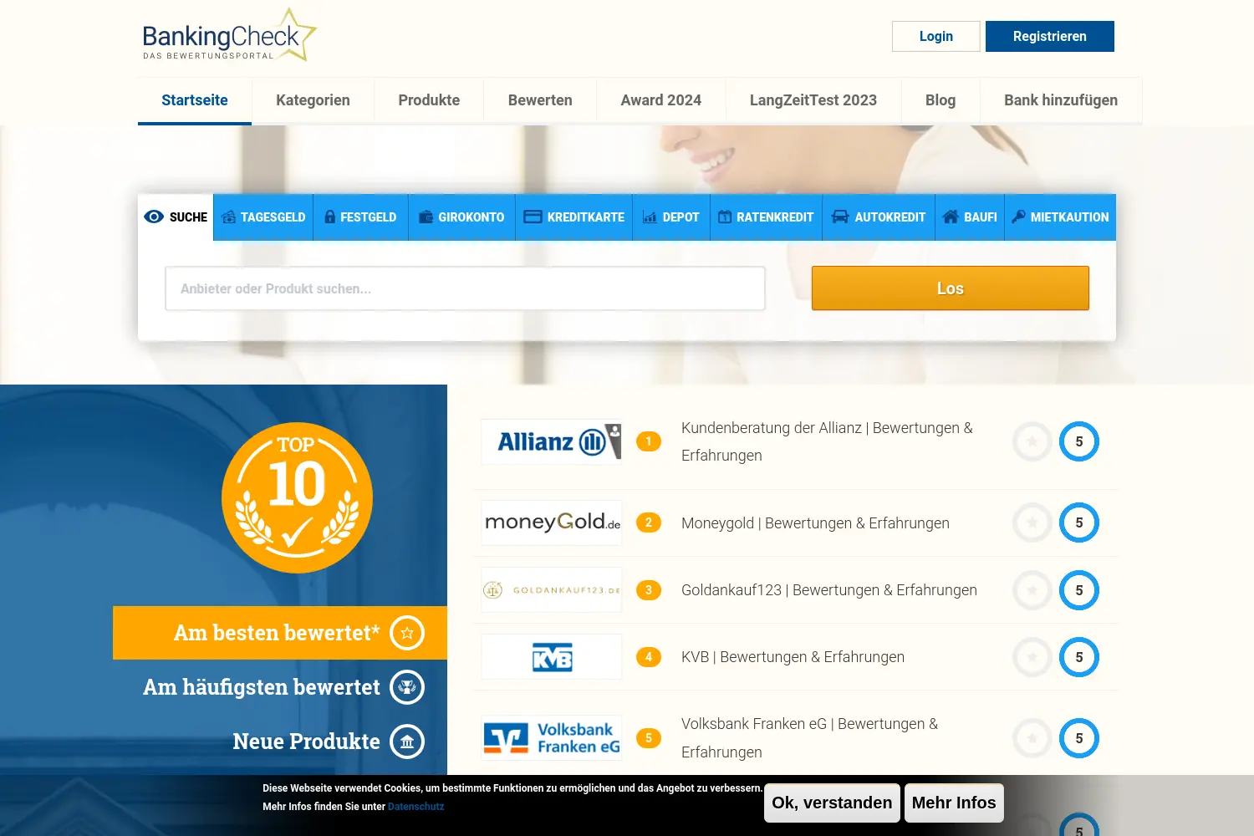Click bank icon beside Neue Produkte
The image size is (1254, 836).
tap(407, 742)
